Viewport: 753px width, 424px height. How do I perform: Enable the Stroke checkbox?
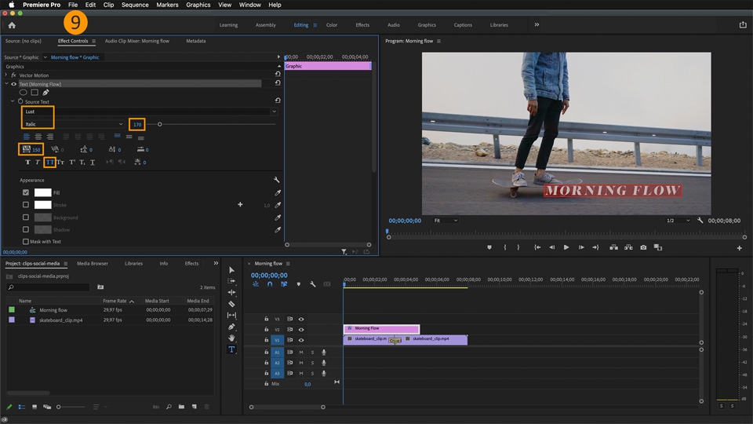click(26, 205)
